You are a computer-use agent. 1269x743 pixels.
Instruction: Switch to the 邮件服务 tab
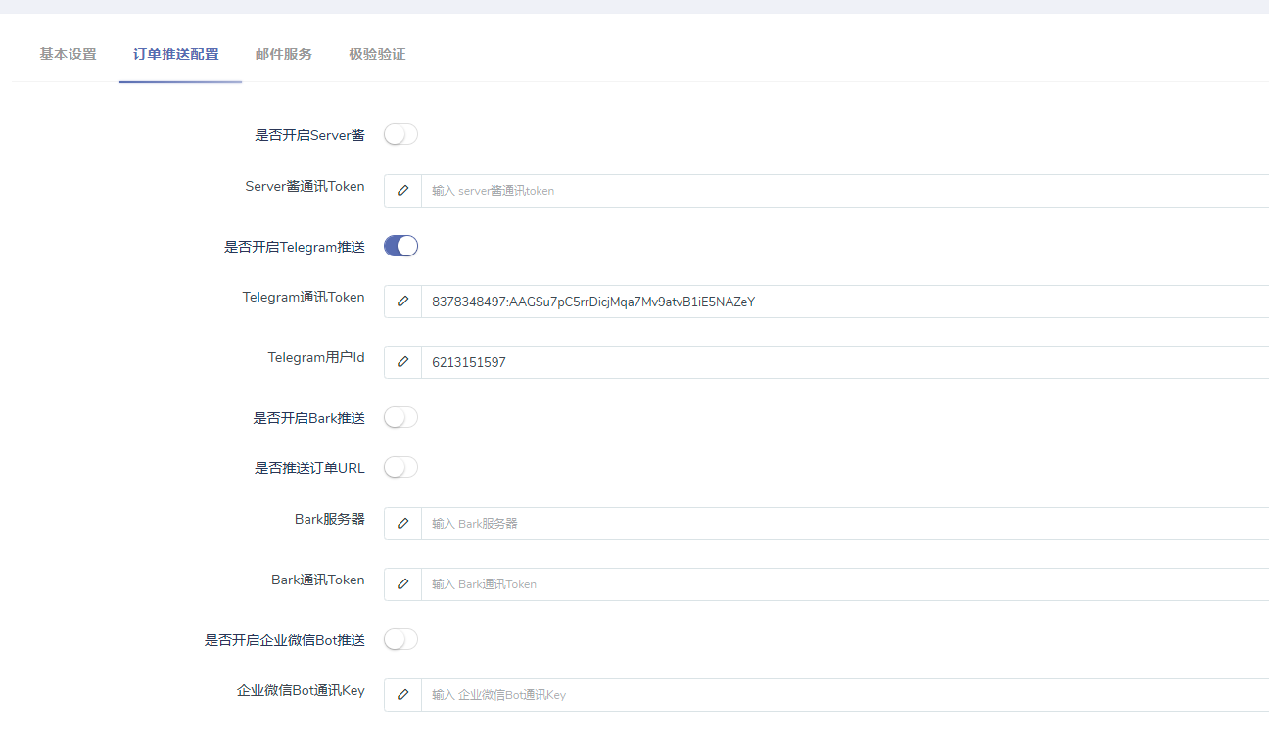coord(284,54)
